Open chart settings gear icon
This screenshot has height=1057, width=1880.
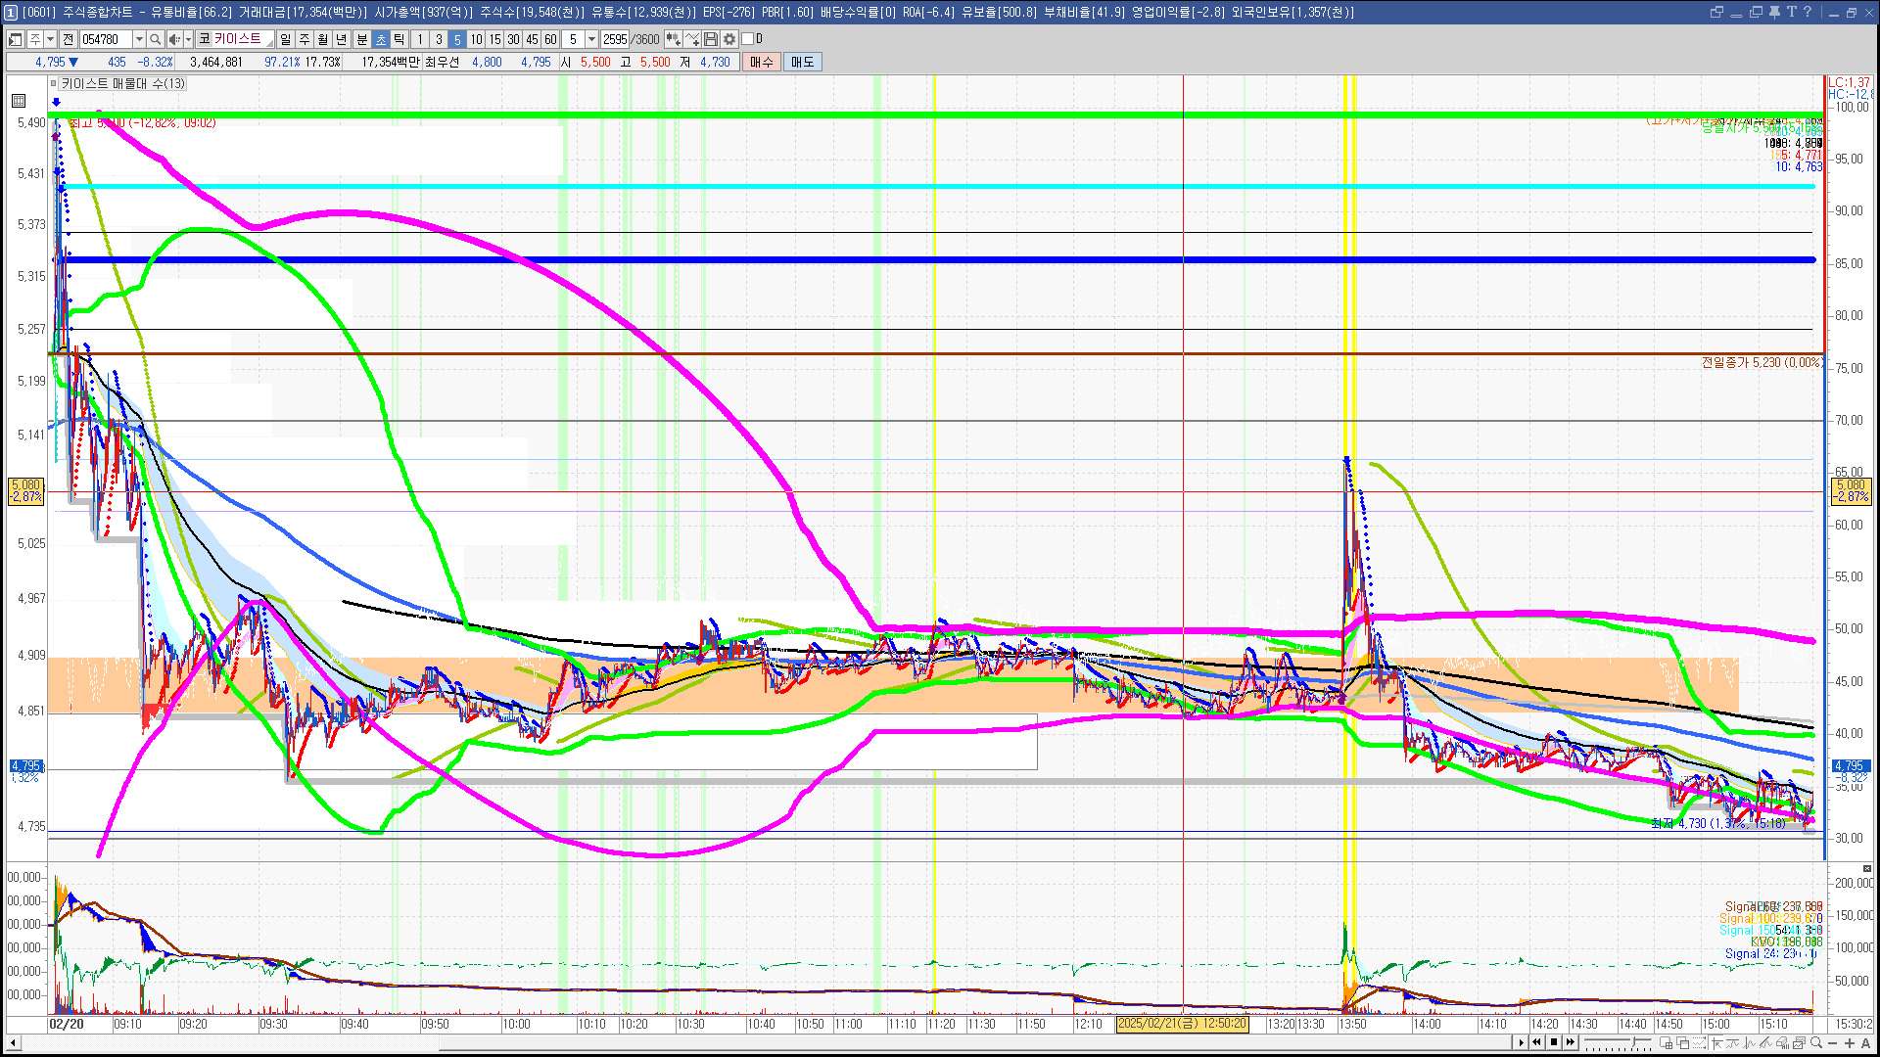point(729,39)
